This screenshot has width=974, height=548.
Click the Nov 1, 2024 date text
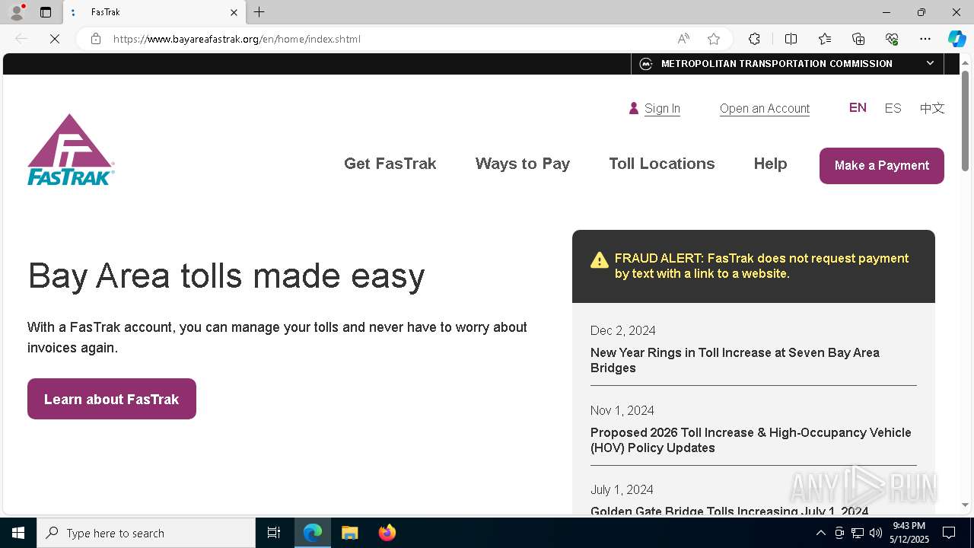(622, 410)
